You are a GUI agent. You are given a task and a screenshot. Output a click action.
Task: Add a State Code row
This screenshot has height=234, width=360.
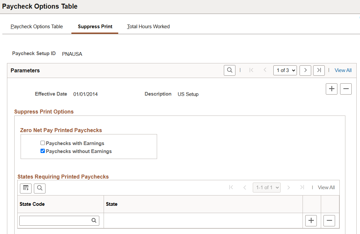tap(311, 221)
